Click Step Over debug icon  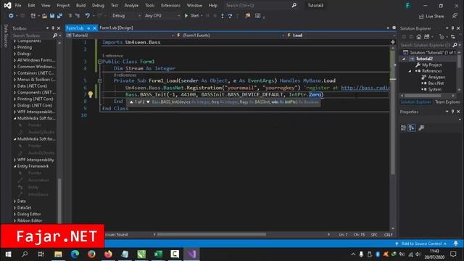[230, 16]
